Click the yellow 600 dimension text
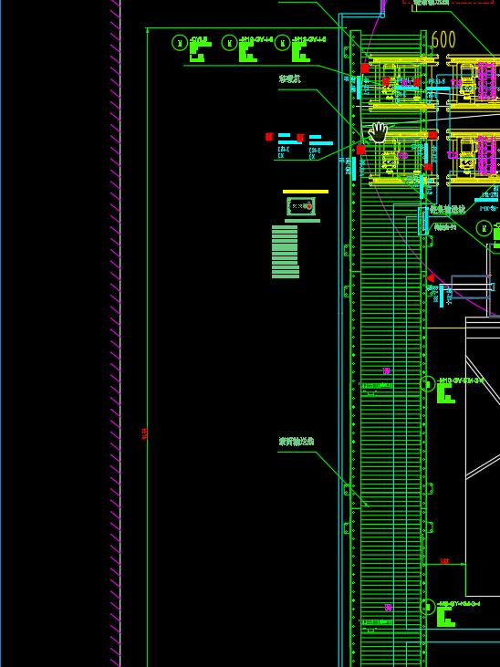Viewport: 500px width, 667px height. point(443,39)
